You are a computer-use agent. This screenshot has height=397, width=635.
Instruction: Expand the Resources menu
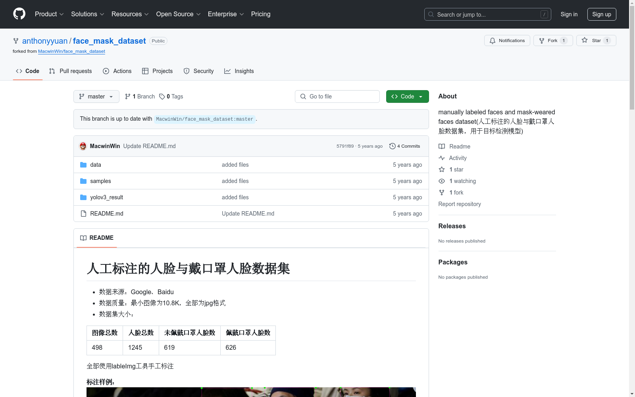point(130,14)
